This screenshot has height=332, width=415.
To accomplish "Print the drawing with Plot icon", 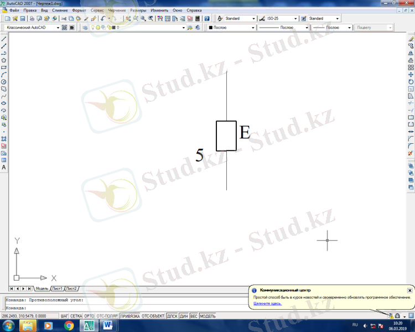I will 32,18.
